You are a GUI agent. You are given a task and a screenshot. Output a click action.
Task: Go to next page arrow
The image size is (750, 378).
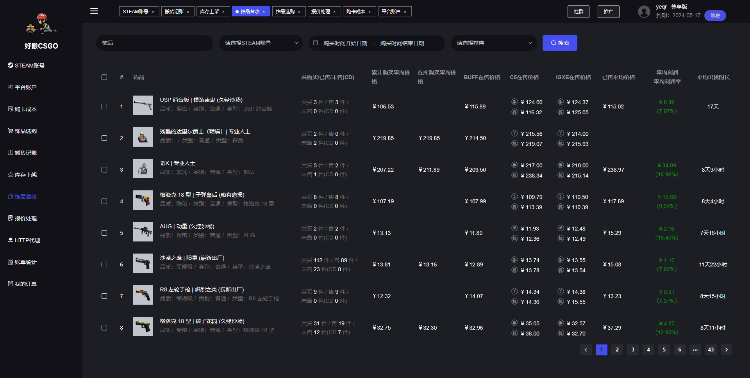(x=727, y=350)
